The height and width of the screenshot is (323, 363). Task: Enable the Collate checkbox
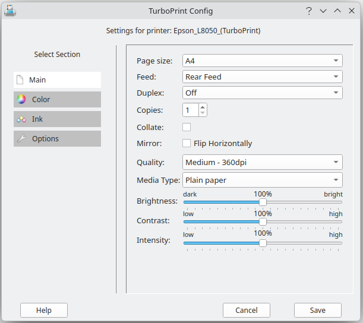(x=187, y=127)
